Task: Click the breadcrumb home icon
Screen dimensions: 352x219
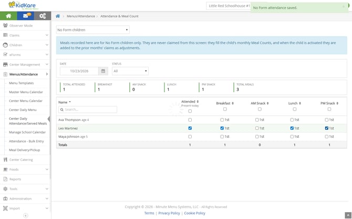Action: (58, 16)
